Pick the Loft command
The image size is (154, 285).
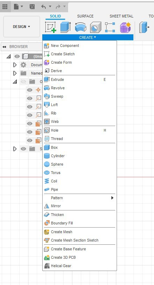point(80,105)
